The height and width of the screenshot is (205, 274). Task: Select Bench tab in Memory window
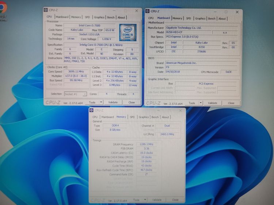(x=155, y=117)
